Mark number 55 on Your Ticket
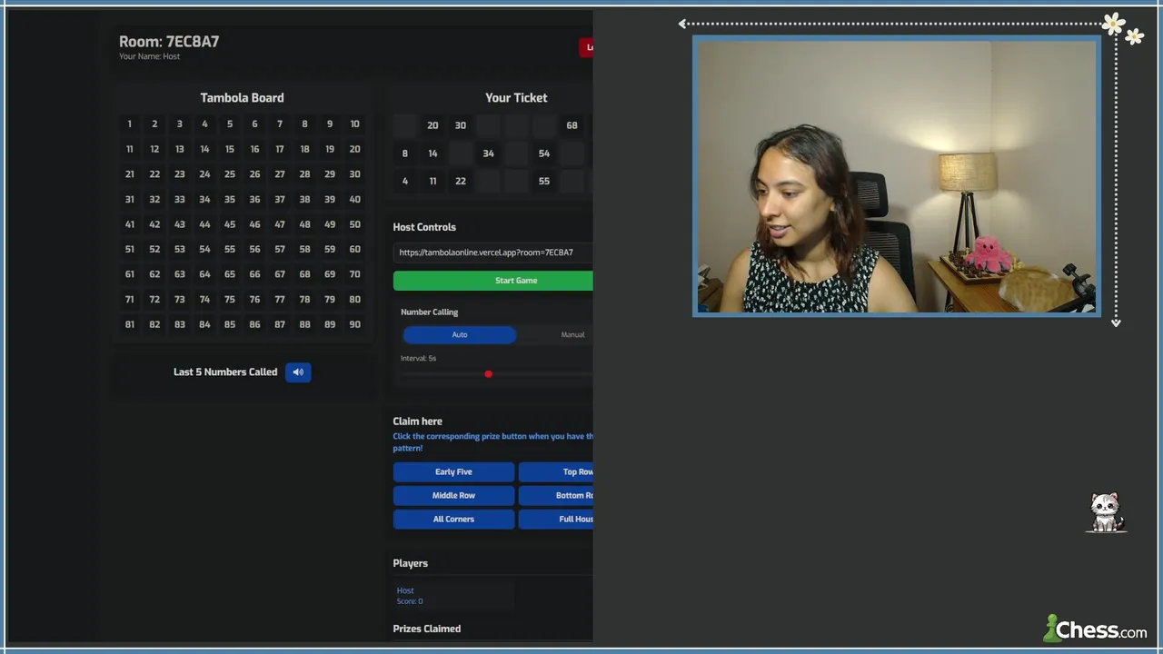1163x654 pixels. point(543,181)
